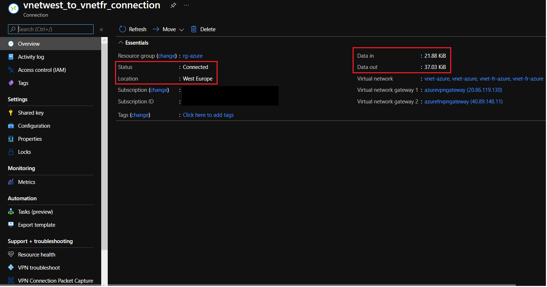Click the 37.03 KiB data out value
This screenshot has height=287, width=547.
435,67
